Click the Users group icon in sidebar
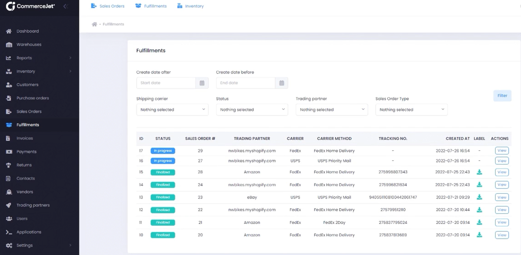The width and height of the screenshot is (521, 255). [9, 218]
